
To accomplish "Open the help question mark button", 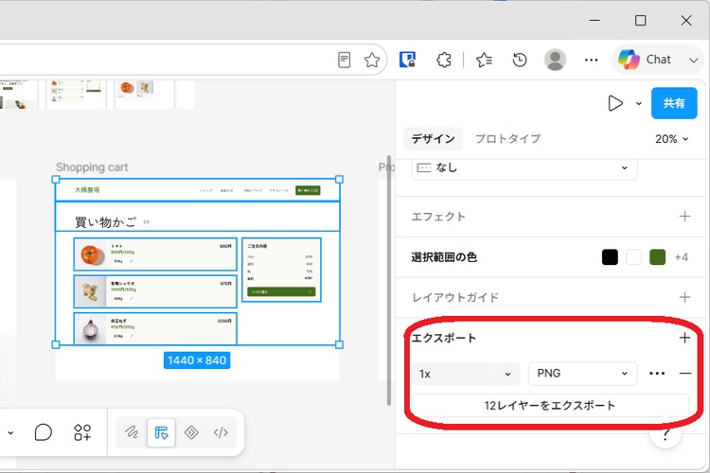I will tap(666, 435).
